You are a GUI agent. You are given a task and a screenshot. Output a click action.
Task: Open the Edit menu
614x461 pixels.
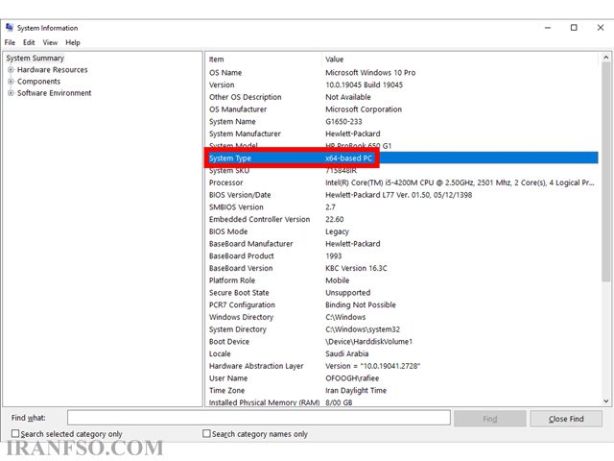click(x=29, y=42)
